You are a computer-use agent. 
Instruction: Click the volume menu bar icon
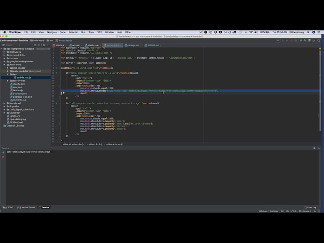256,32
